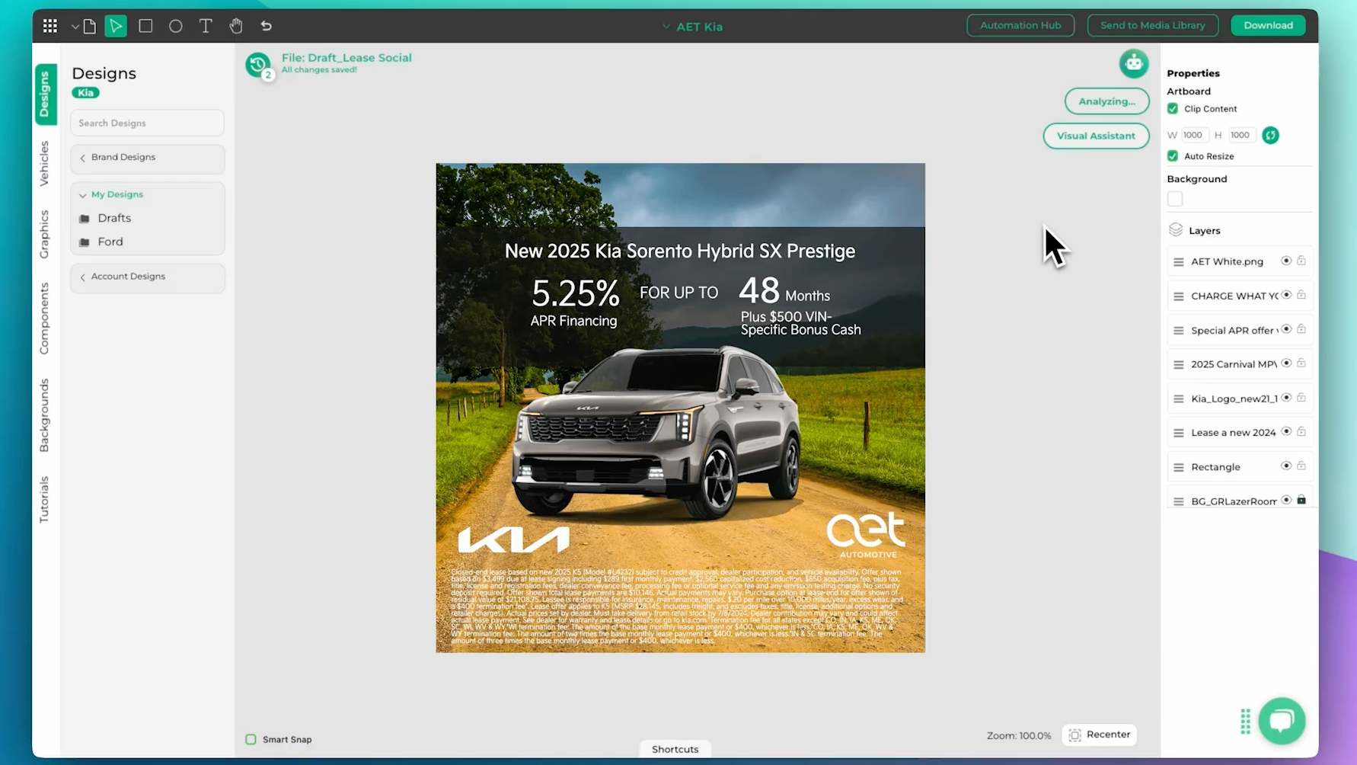Image resolution: width=1357 pixels, height=765 pixels.
Task: Lock the Rectangle layer
Action: (x=1301, y=466)
